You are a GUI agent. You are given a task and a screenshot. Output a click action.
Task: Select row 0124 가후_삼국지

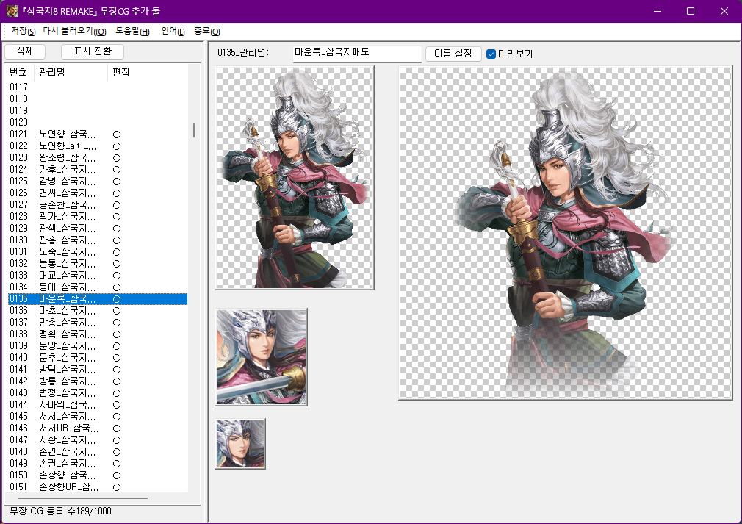click(98, 170)
